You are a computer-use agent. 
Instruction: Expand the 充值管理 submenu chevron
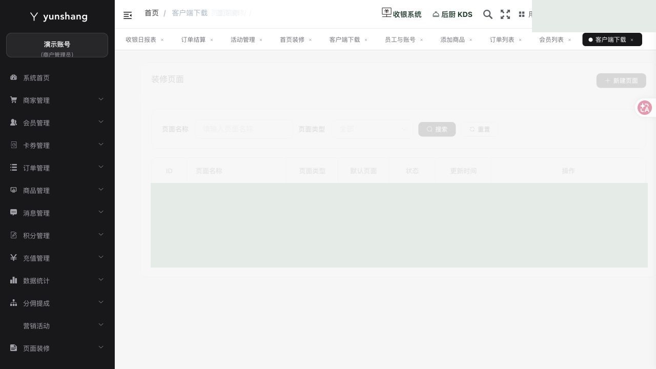(x=101, y=257)
